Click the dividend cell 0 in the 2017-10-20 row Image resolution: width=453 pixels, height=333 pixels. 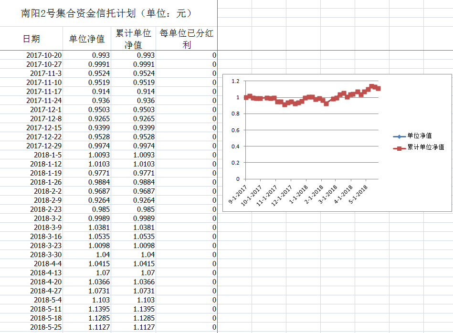click(x=214, y=55)
